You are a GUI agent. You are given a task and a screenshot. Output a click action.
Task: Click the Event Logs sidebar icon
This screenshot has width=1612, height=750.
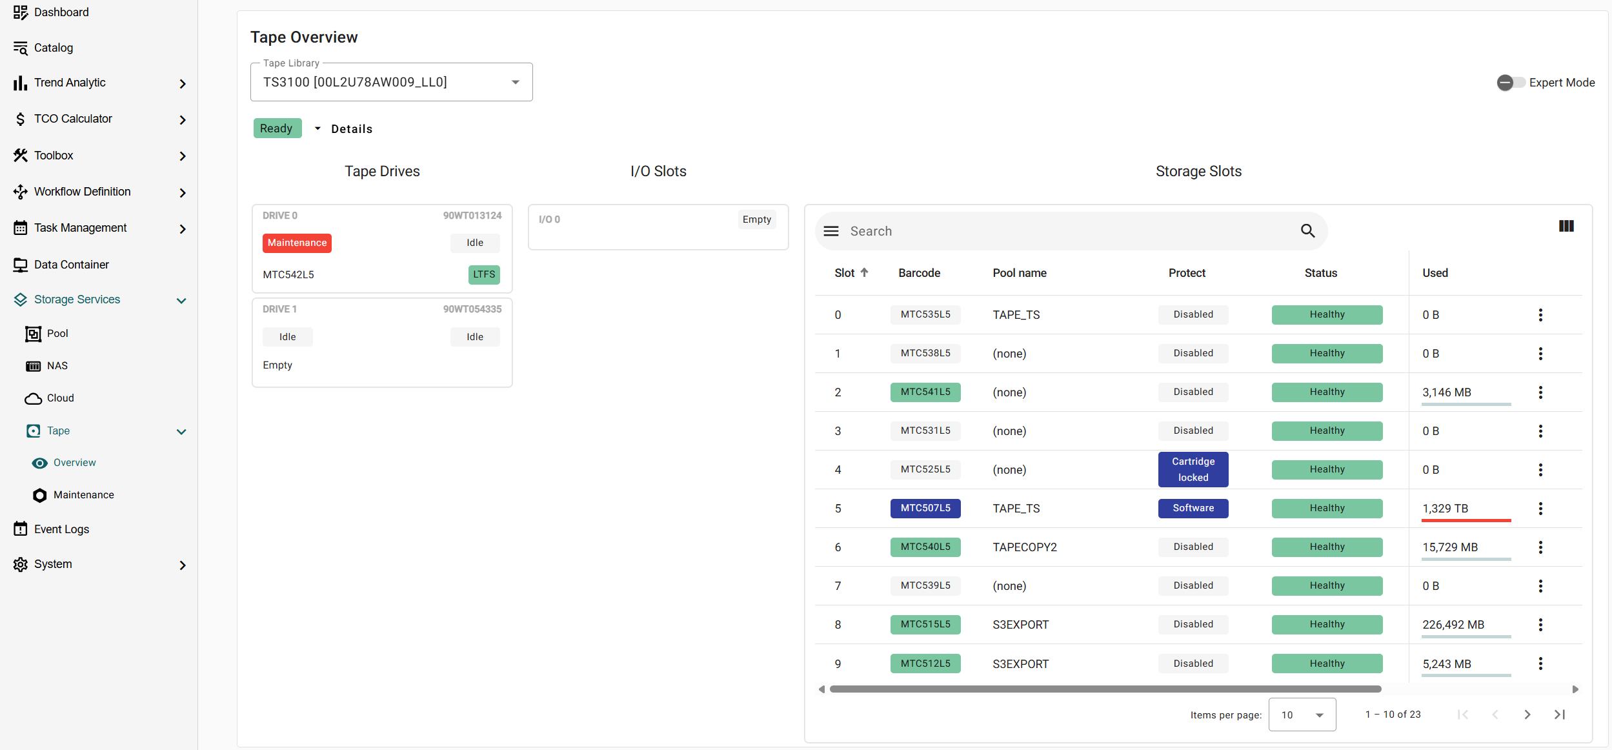point(21,529)
